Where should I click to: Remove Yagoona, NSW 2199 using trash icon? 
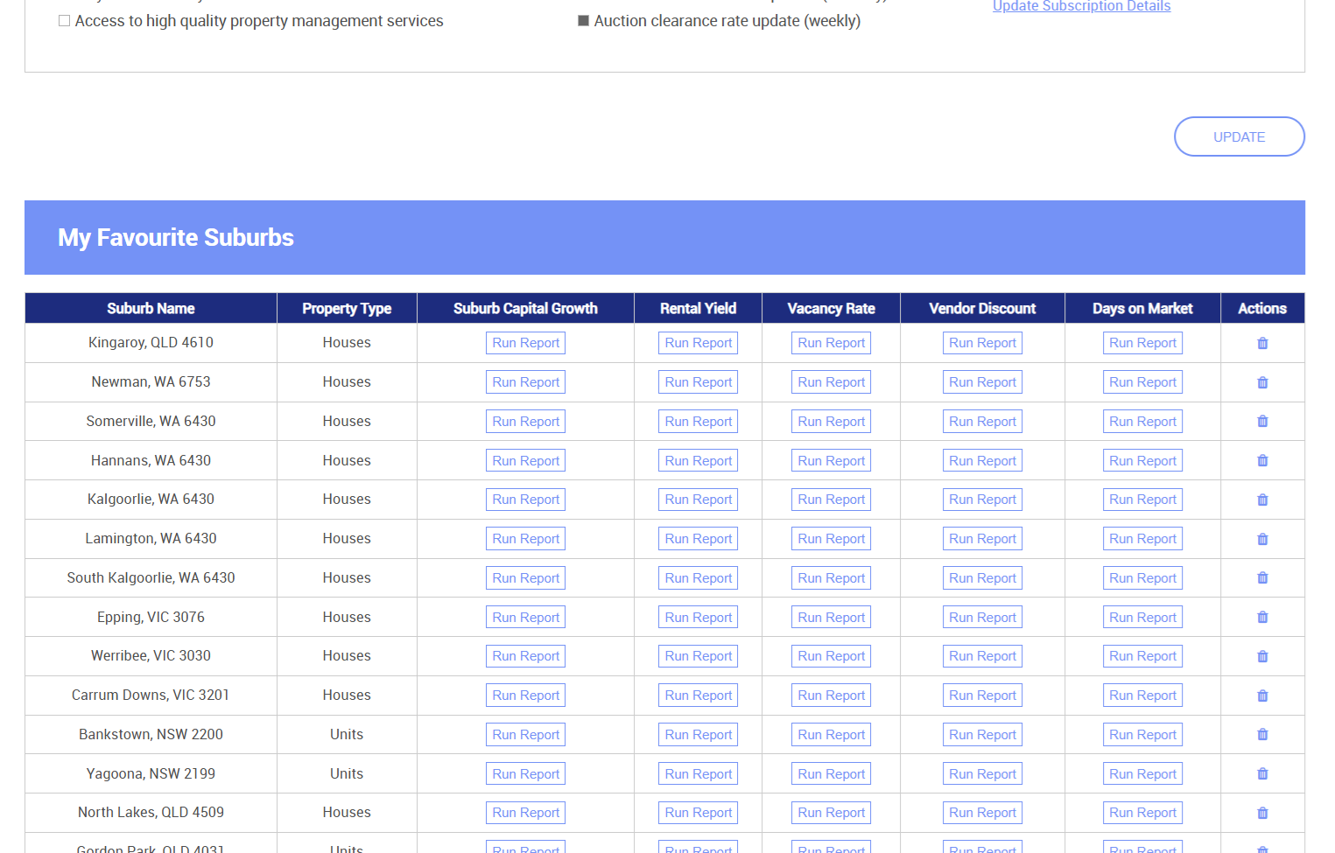click(1261, 773)
